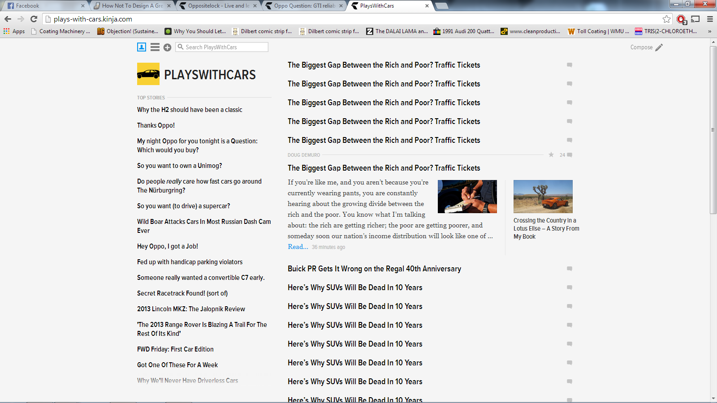Click the PLAYSWITHCARS blog title
This screenshot has height=403, width=717.
click(x=210, y=75)
